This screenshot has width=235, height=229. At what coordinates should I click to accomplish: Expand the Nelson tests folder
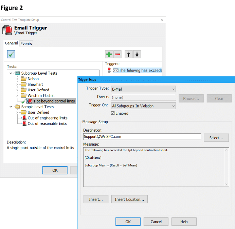tap(18, 79)
